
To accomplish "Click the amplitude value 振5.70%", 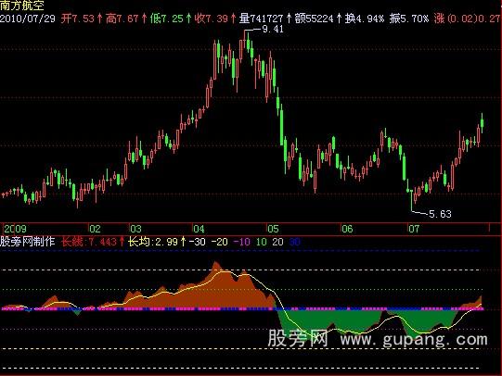I will click(409, 19).
